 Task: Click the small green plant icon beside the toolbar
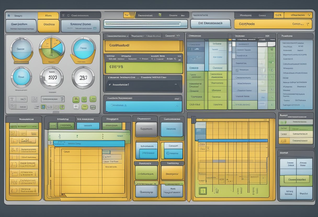click(x=160, y=15)
